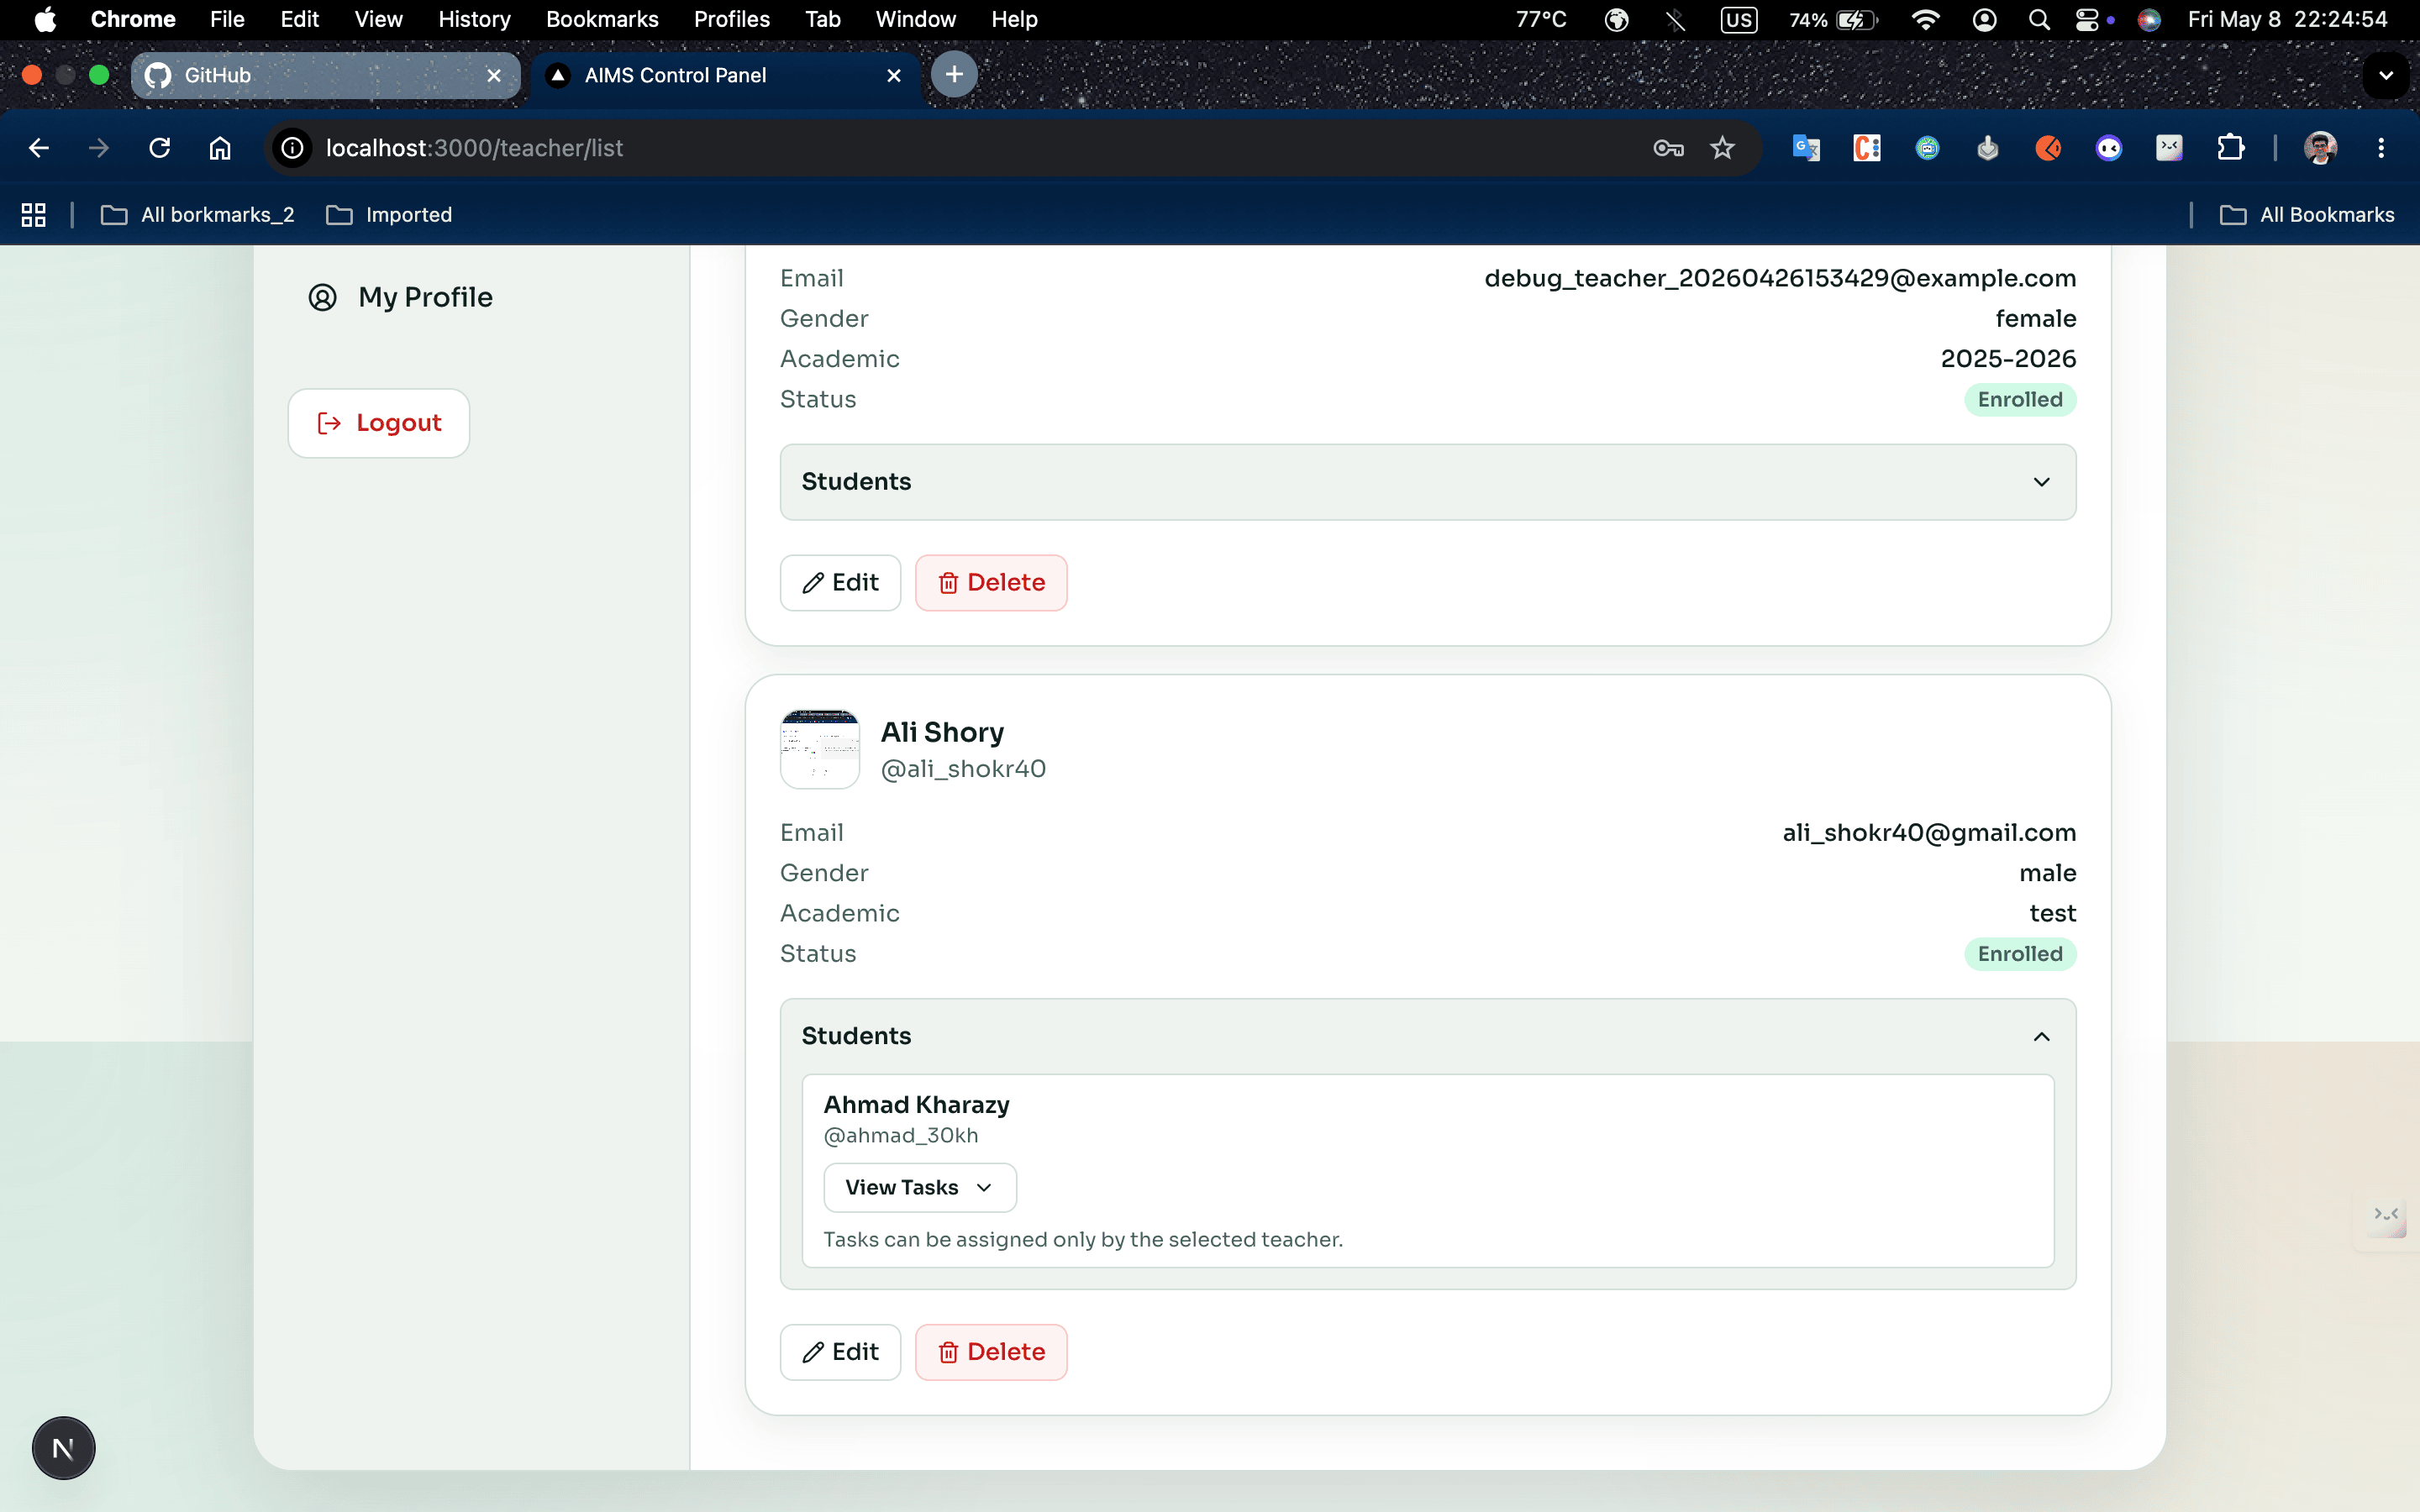The height and width of the screenshot is (1512, 2420).
Task: View site information icon
Action: tap(292, 148)
